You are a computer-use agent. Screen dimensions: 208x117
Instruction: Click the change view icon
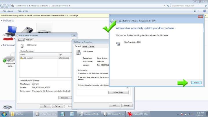195,11
